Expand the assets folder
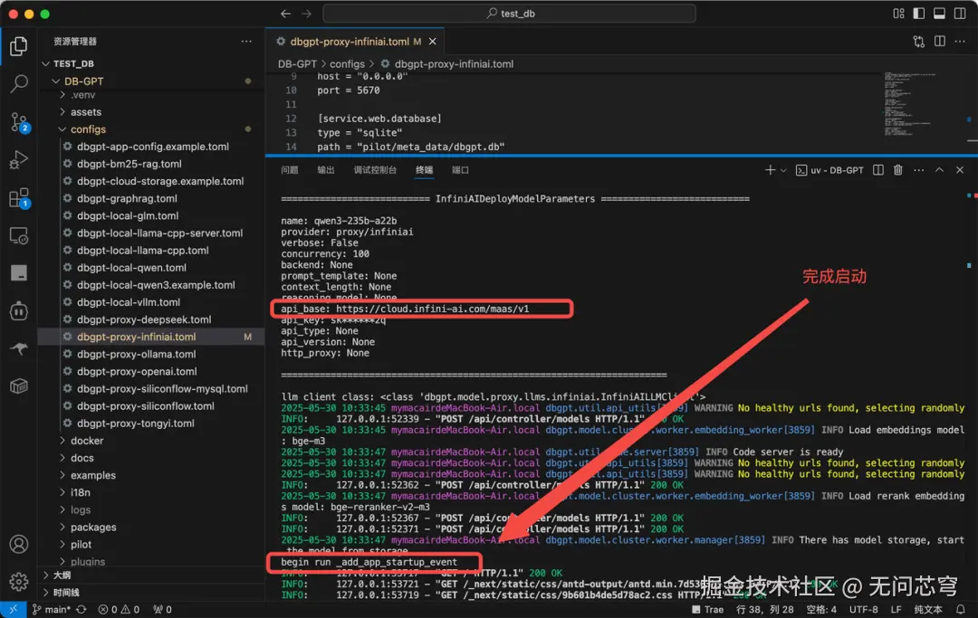This screenshot has height=618, width=978. coord(85,112)
